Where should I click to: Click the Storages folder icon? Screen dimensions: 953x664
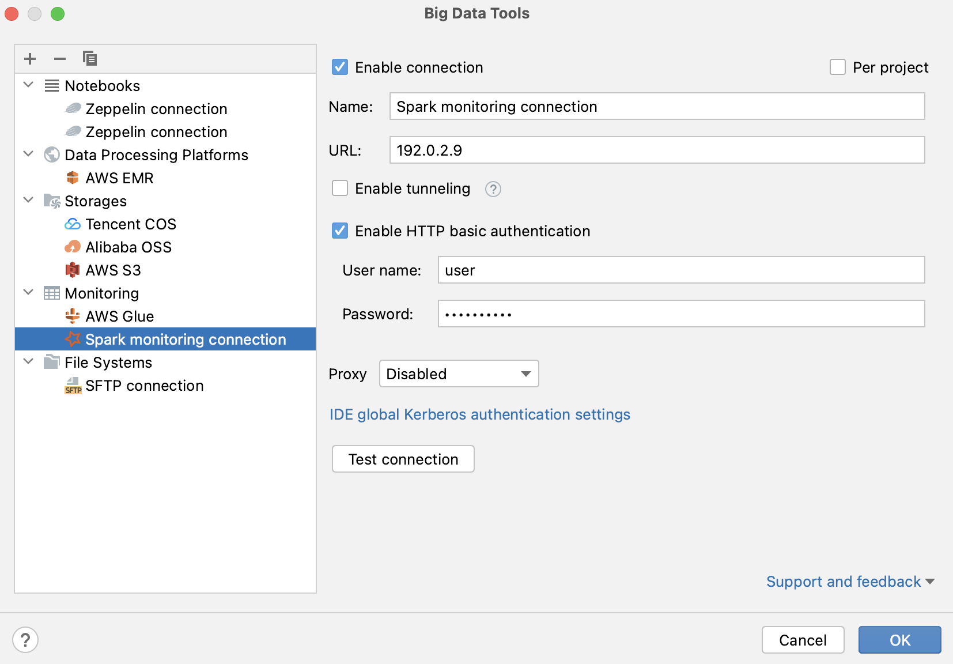click(52, 201)
